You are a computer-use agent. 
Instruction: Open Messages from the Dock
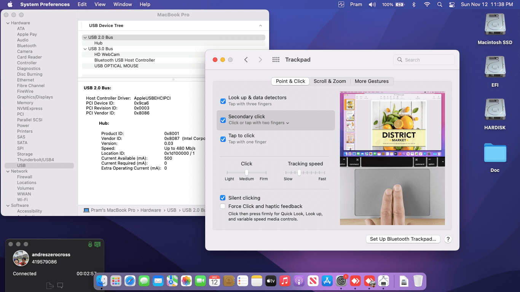coord(144,281)
